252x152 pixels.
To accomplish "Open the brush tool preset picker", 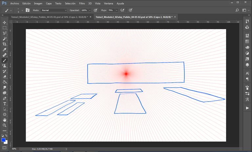I will pyautogui.click(x=8, y=10).
